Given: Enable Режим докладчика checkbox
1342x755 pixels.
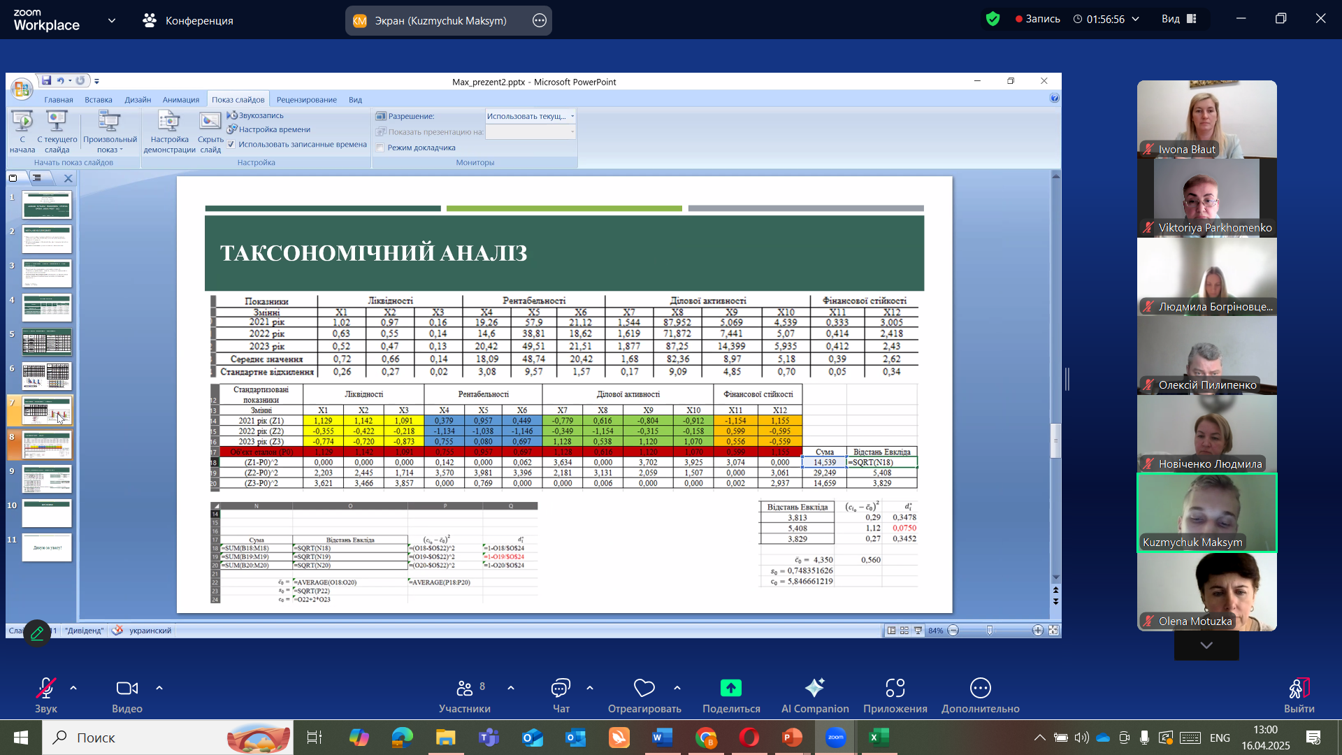Looking at the screenshot, I should coord(380,148).
